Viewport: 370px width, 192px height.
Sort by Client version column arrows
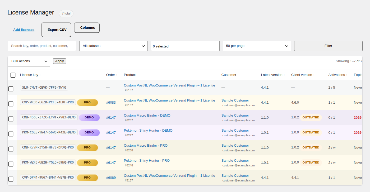click(314, 75)
